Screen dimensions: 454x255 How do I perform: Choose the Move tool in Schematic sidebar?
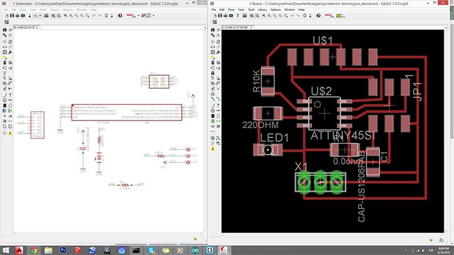pyautogui.click(x=5, y=42)
